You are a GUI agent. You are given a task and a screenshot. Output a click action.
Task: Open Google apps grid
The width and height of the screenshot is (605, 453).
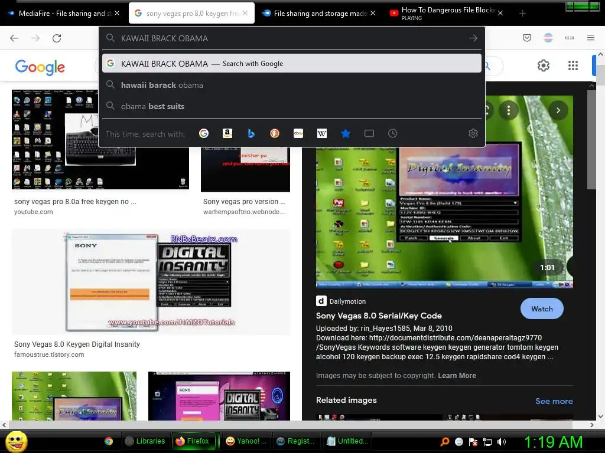[573, 65]
